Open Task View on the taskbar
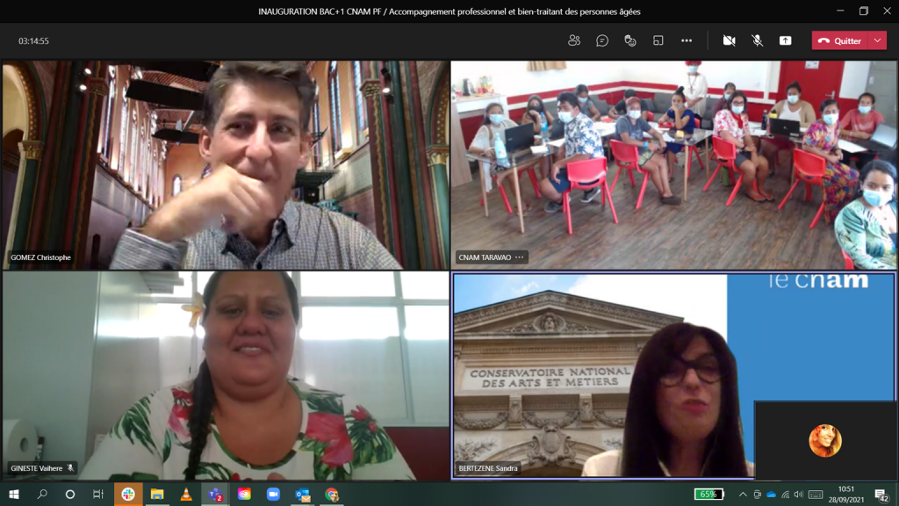The height and width of the screenshot is (506, 899). [x=98, y=494]
